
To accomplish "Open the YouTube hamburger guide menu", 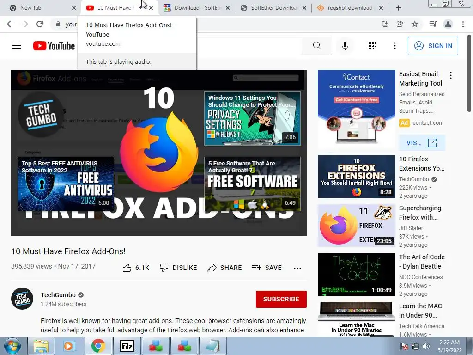I will (17, 46).
